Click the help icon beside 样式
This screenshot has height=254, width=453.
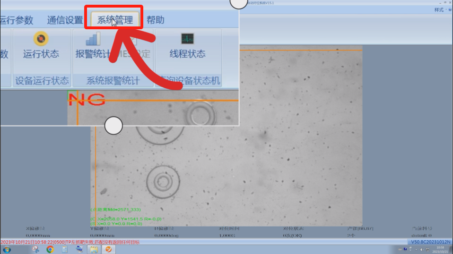(450, 10)
